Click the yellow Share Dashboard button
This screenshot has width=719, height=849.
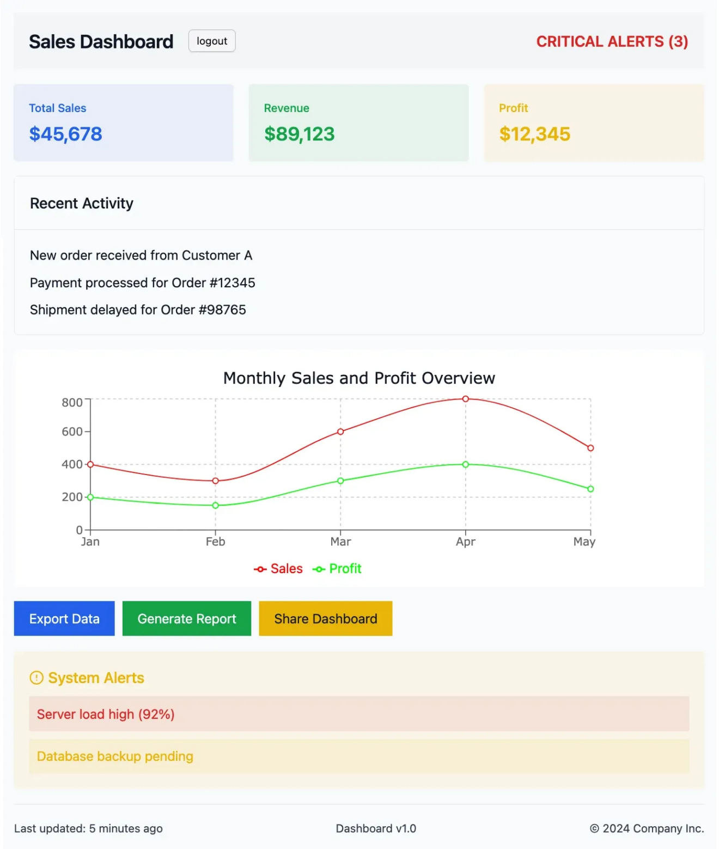pos(325,618)
